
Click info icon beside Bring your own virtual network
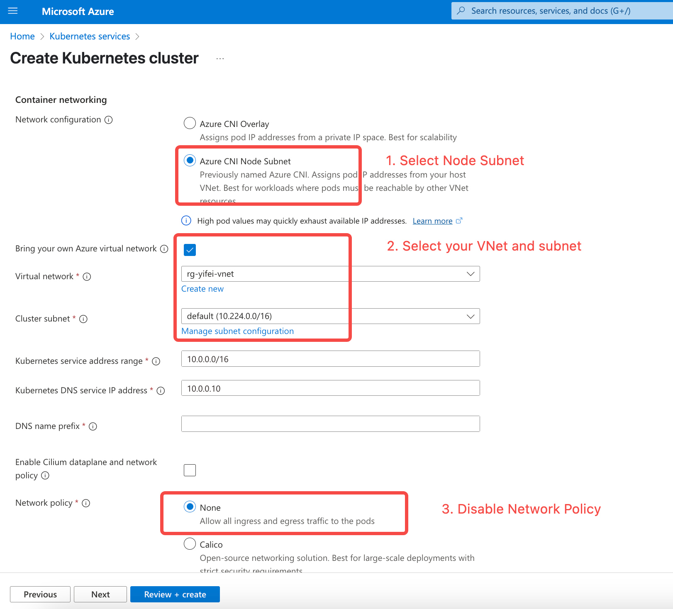pos(164,249)
